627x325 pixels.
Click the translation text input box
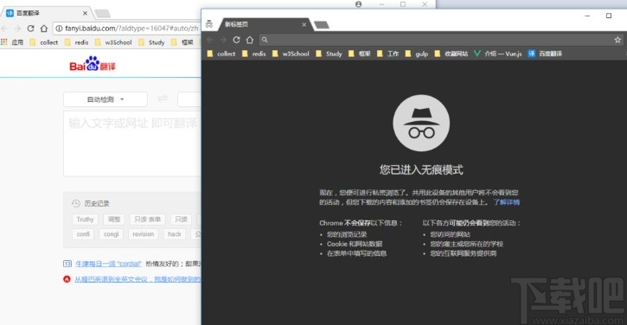point(132,143)
